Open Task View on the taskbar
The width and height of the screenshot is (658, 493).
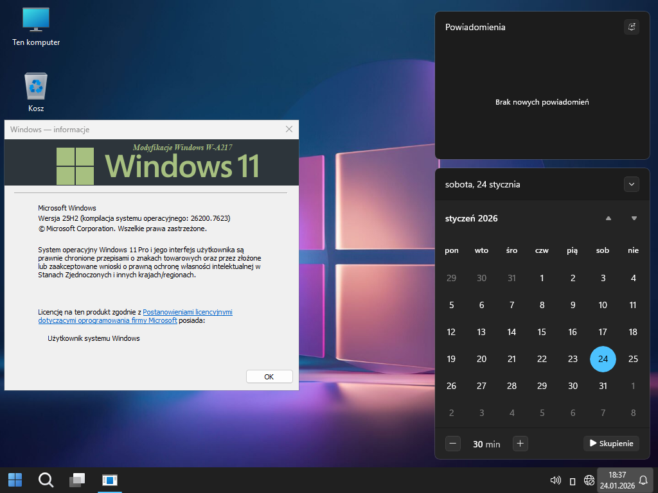[x=78, y=480]
